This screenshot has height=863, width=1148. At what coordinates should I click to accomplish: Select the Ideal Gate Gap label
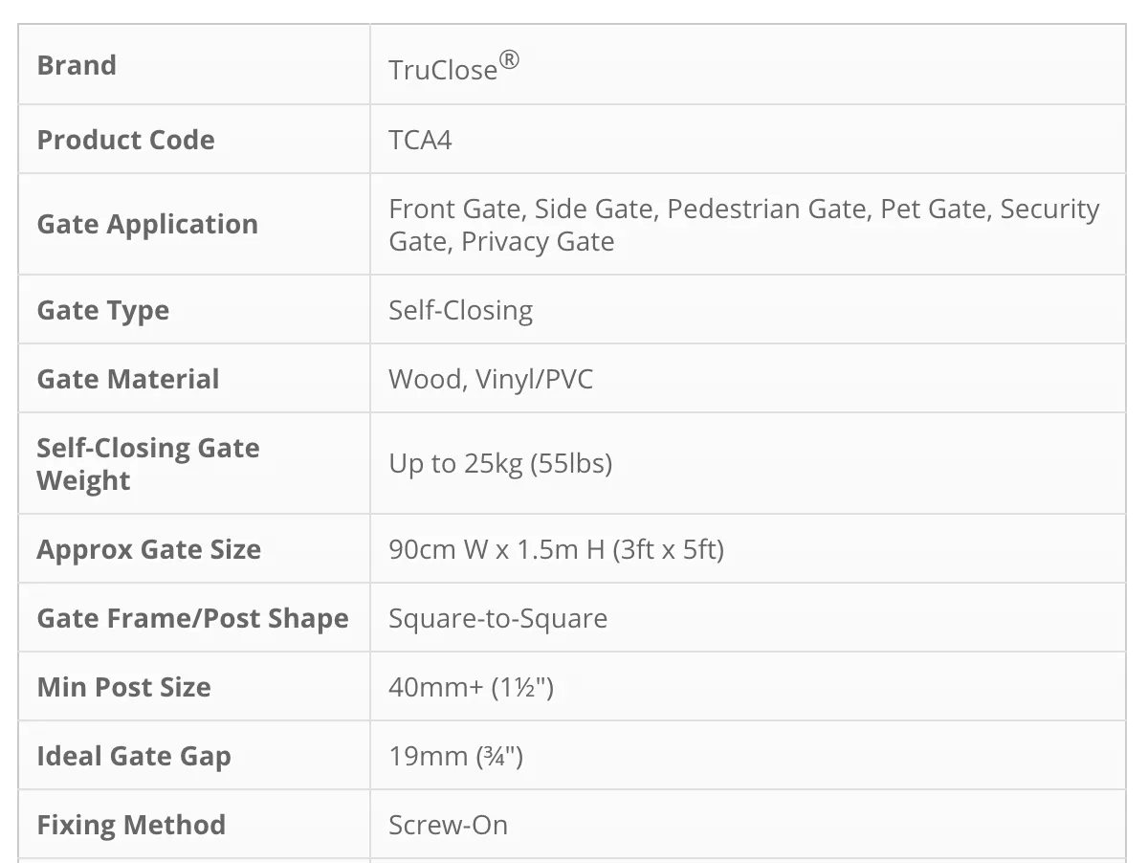click(x=134, y=756)
